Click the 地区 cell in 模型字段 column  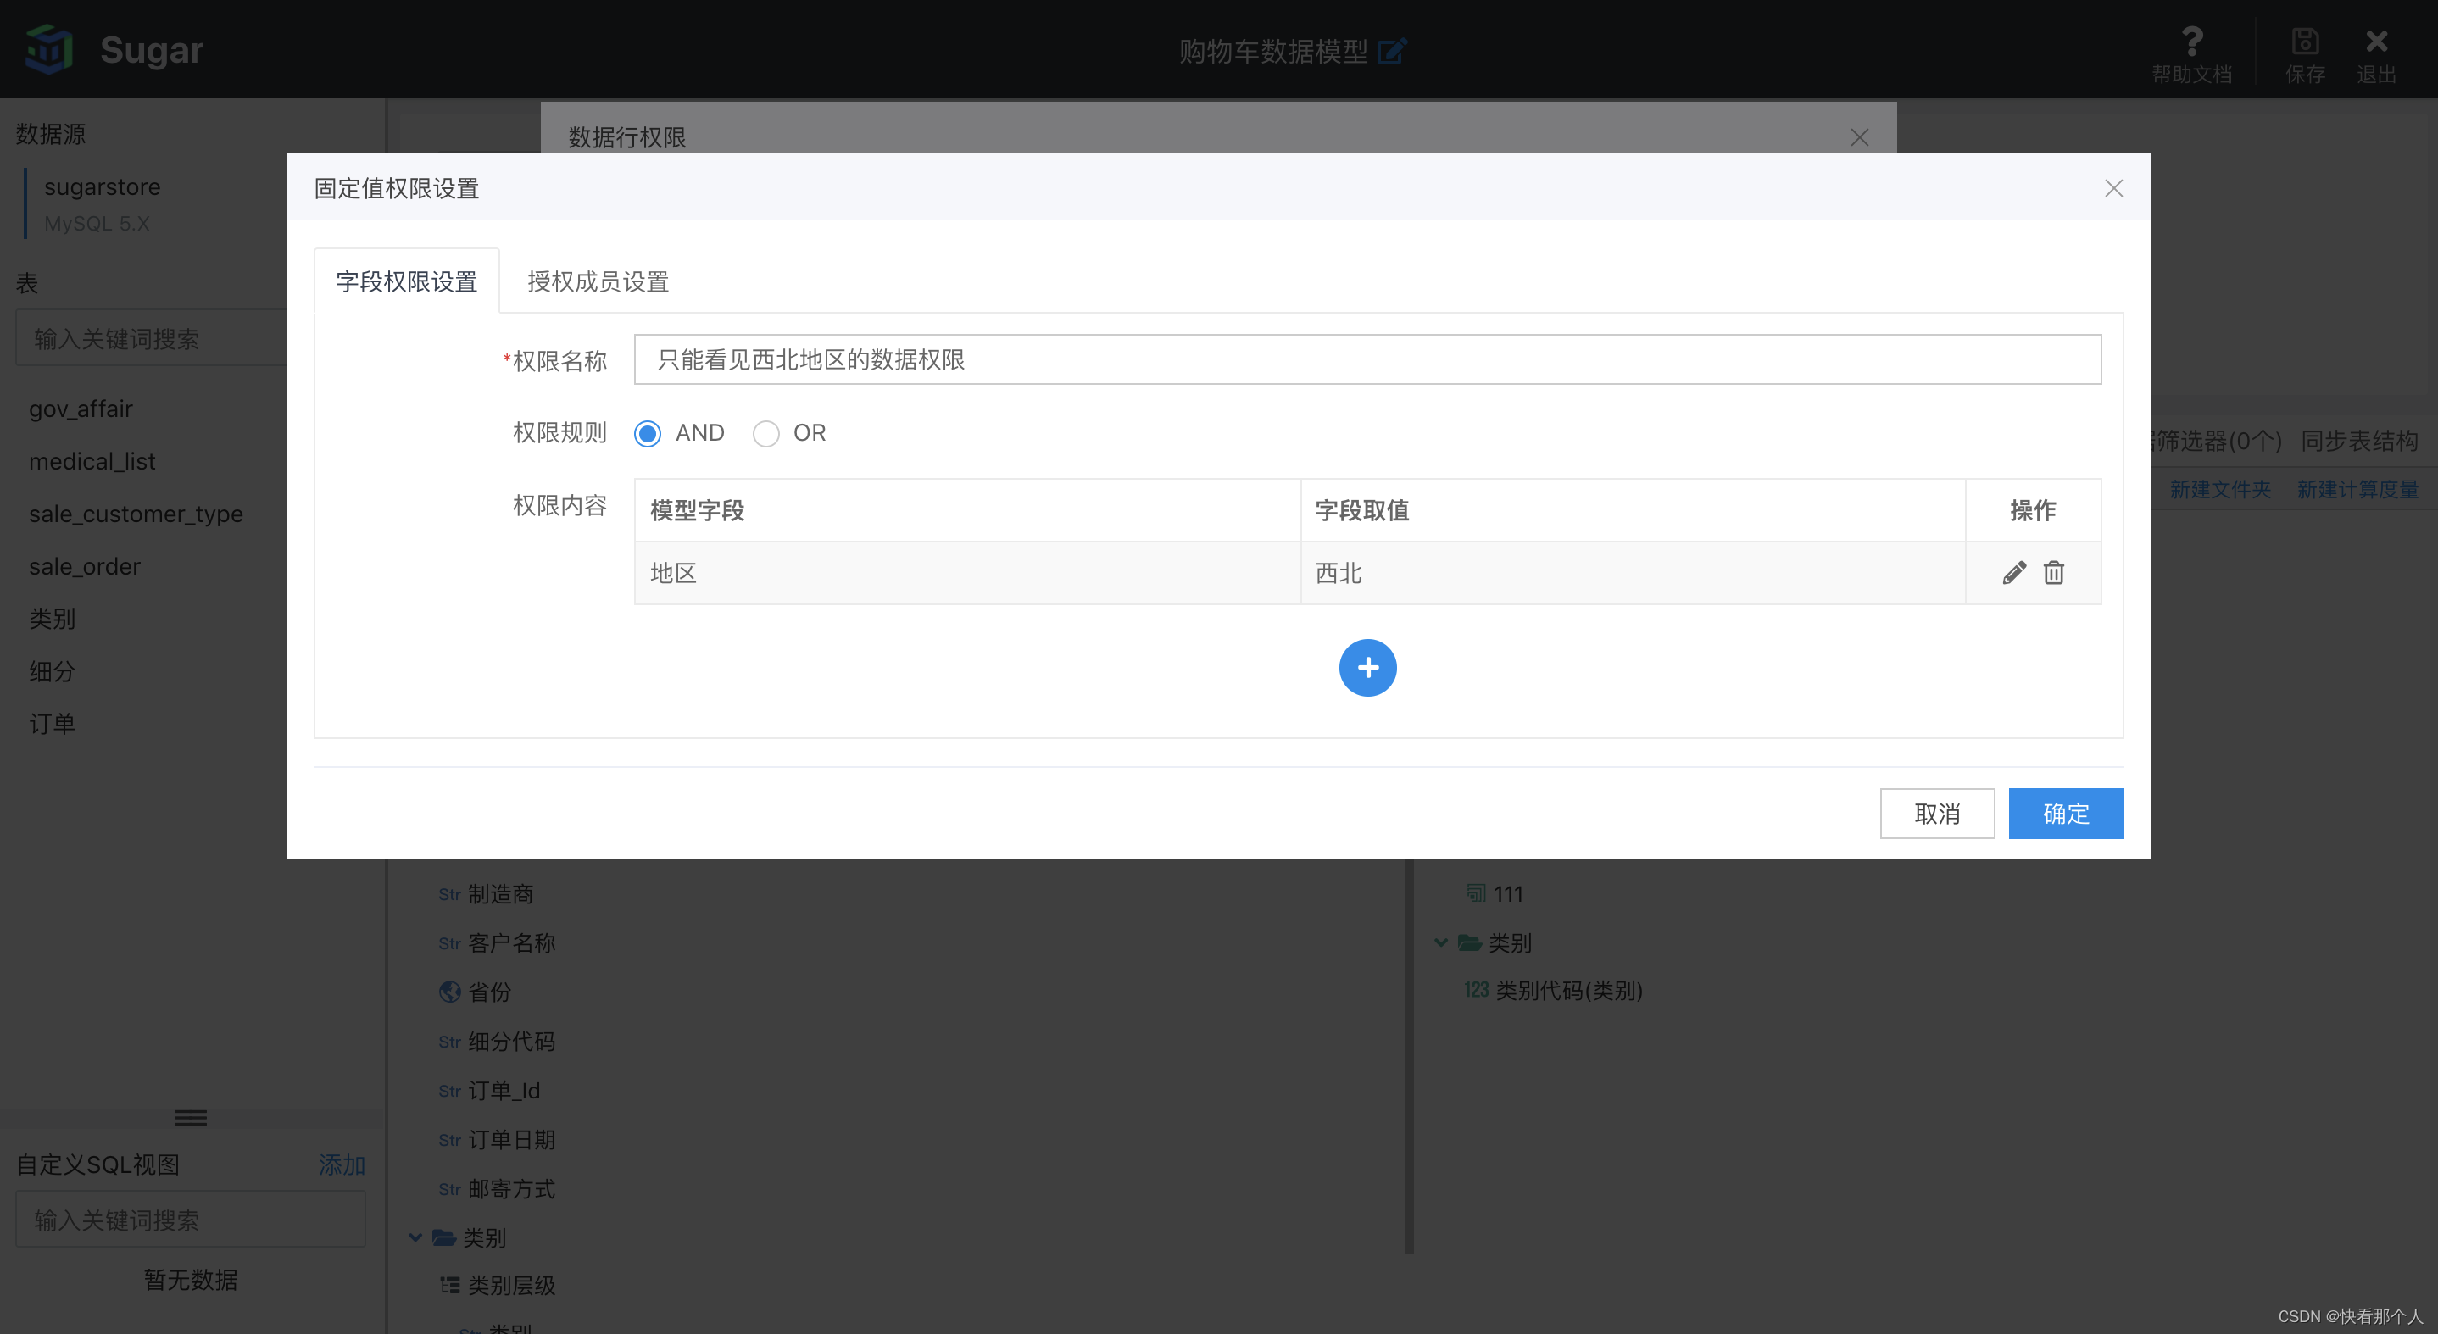(x=967, y=573)
